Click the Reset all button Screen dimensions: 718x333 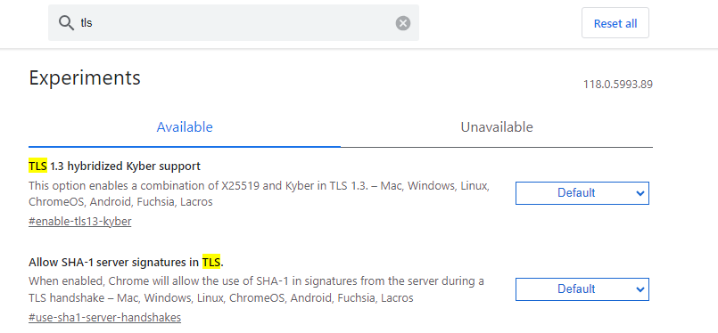(615, 23)
